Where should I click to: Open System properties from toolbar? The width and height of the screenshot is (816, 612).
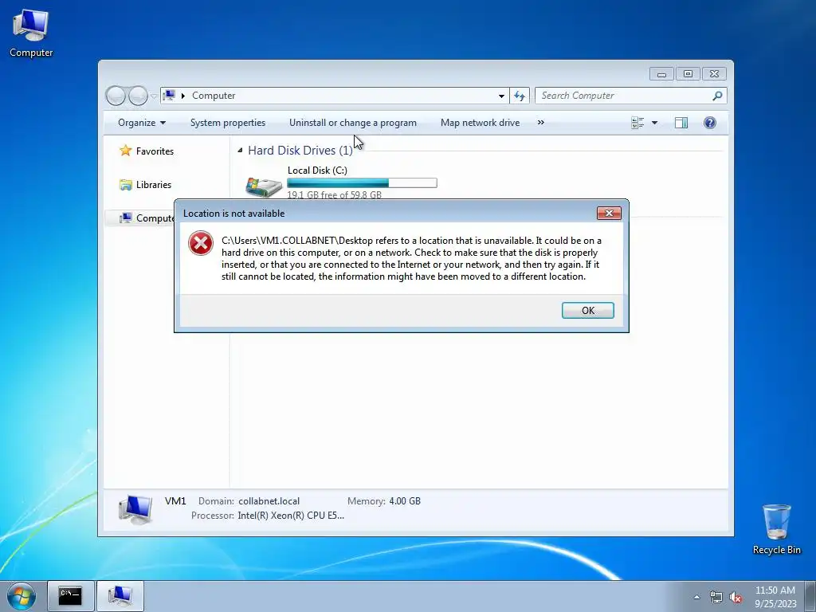[227, 123]
